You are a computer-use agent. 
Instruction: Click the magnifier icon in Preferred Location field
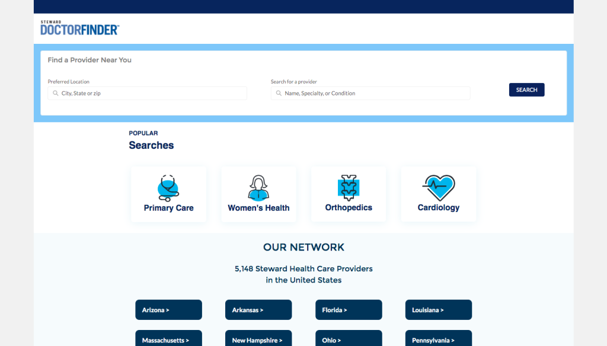(x=56, y=93)
